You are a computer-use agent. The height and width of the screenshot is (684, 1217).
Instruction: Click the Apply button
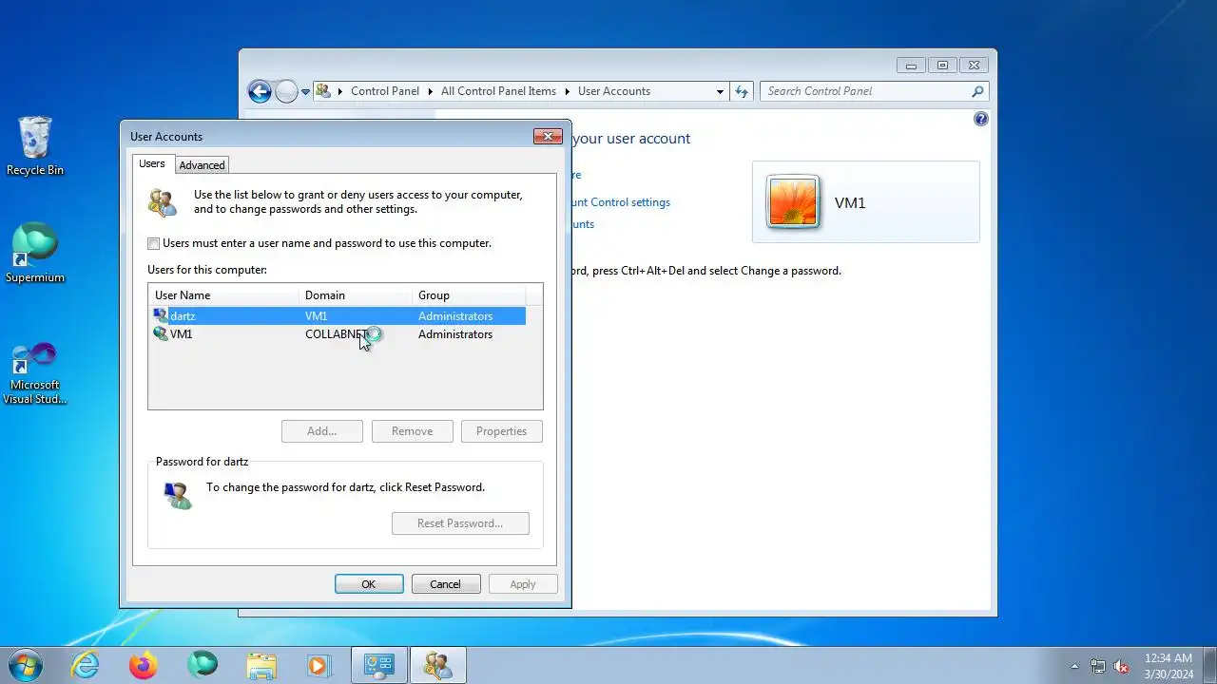[523, 584]
